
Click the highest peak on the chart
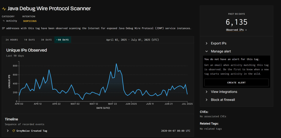(x=116, y=64)
